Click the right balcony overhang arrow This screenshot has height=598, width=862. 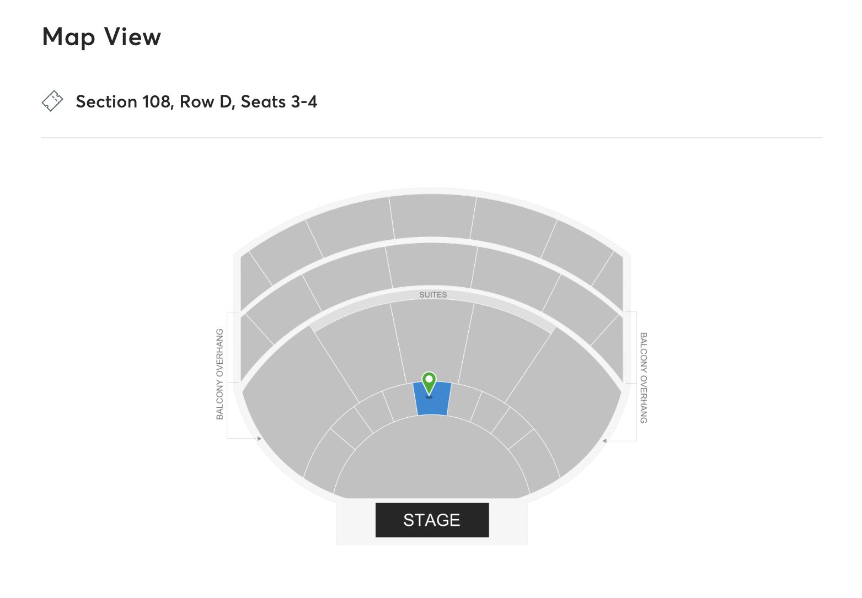click(x=605, y=441)
